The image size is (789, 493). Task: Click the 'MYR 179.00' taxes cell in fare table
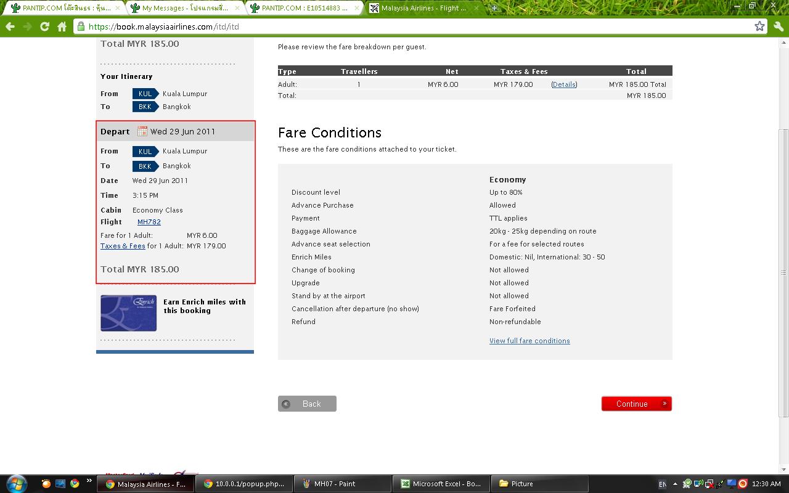point(513,84)
